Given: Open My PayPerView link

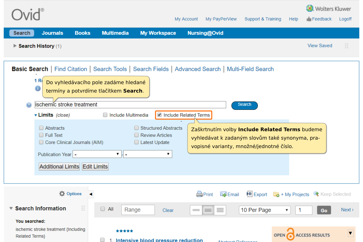Looking at the screenshot, I should click(x=221, y=19).
